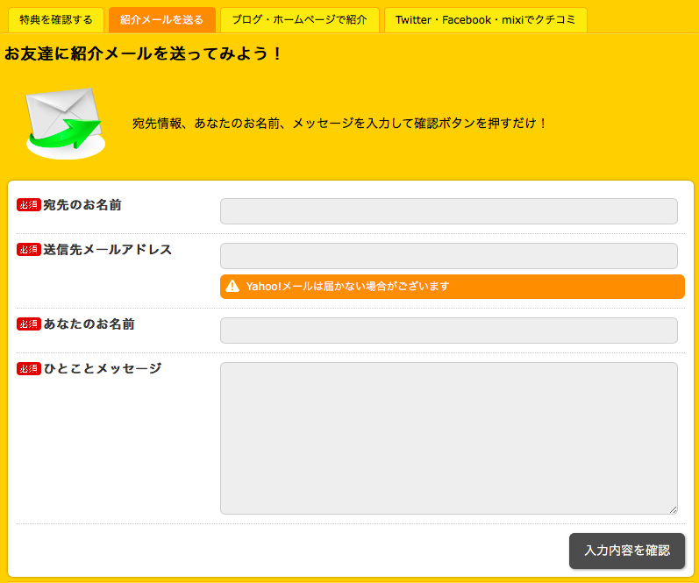Click the label ひとことメッセージ

click(x=103, y=368)
